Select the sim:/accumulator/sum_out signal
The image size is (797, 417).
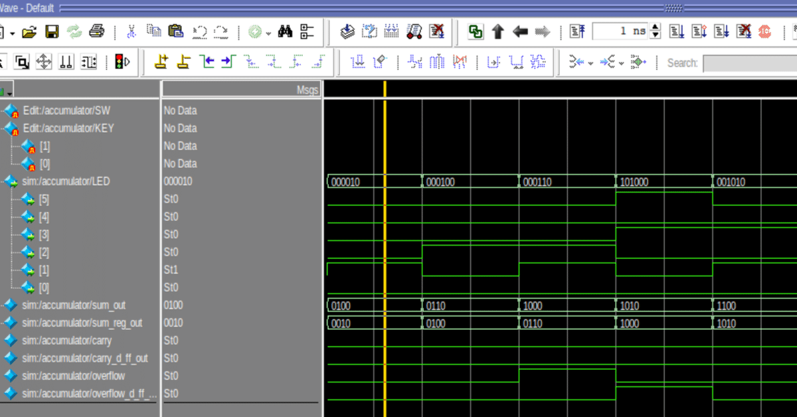(73, 305)
